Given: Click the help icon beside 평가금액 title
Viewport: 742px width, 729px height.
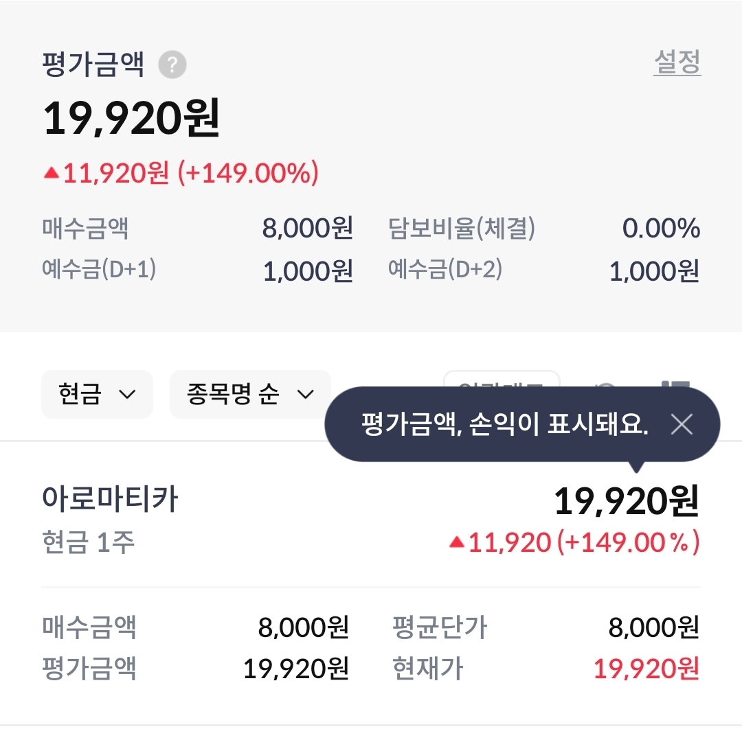Looking at the screenshot, I should (x=172, y=66).
